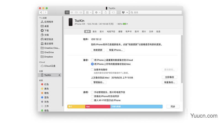Eject the TszKin device
The height and width of the screenshot is (124, 221).
pos(59,75)
